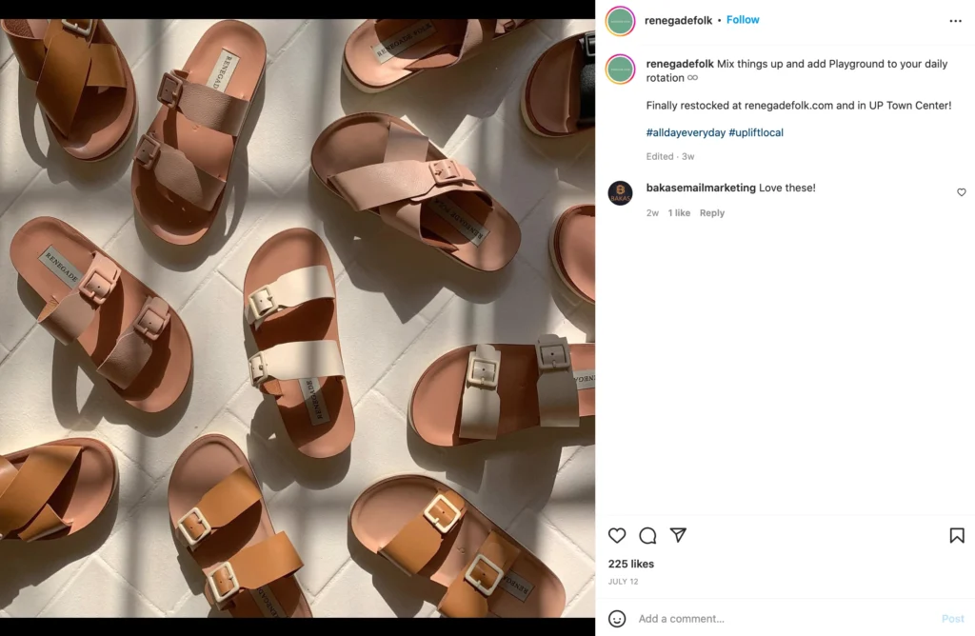Screen dimensions: 975x636
Task: Follow the renegadefolk account
Action: pos(743,20)
